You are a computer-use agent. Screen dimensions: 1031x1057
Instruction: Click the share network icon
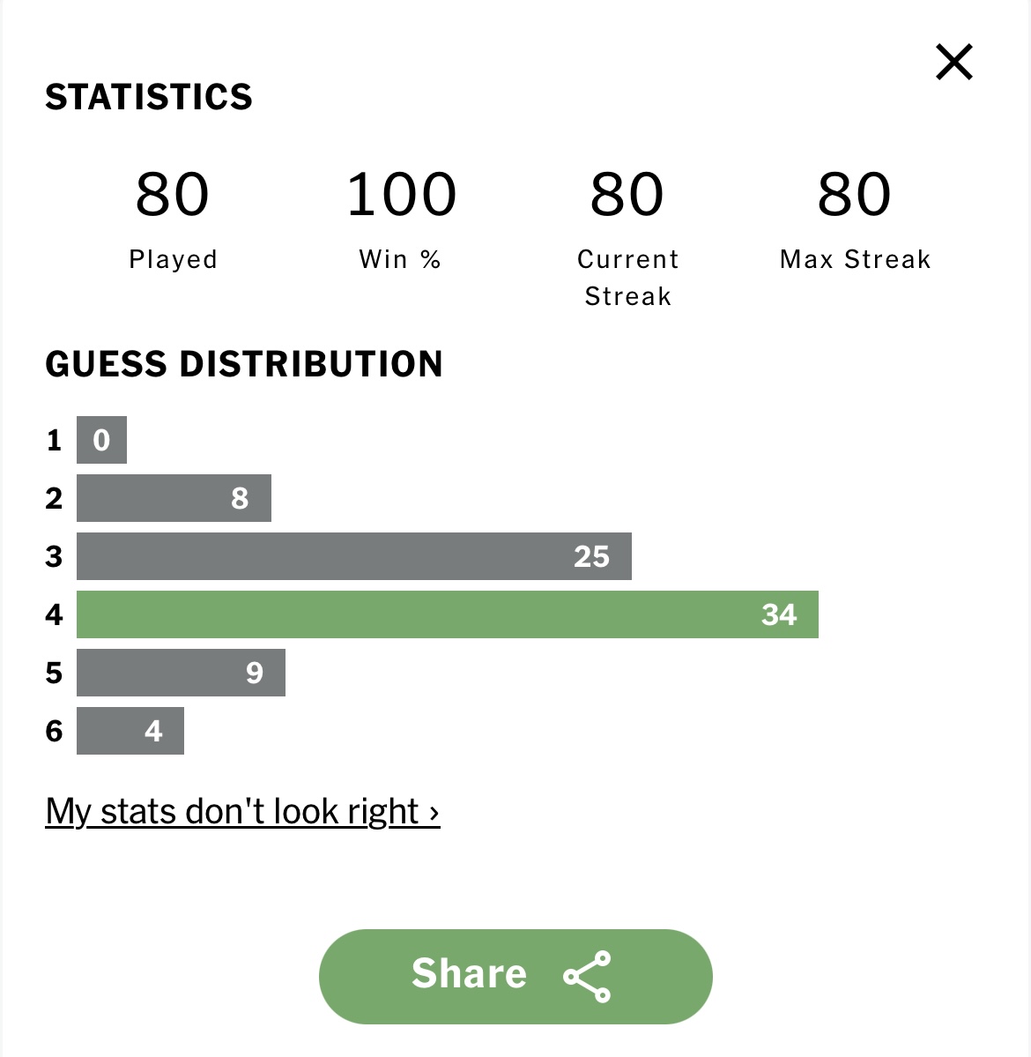click(x=588, y=976)
